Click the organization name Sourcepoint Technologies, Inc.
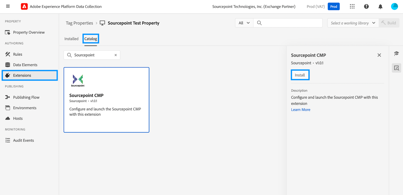This screenshot has width=403, height=195. click(254, 7)
